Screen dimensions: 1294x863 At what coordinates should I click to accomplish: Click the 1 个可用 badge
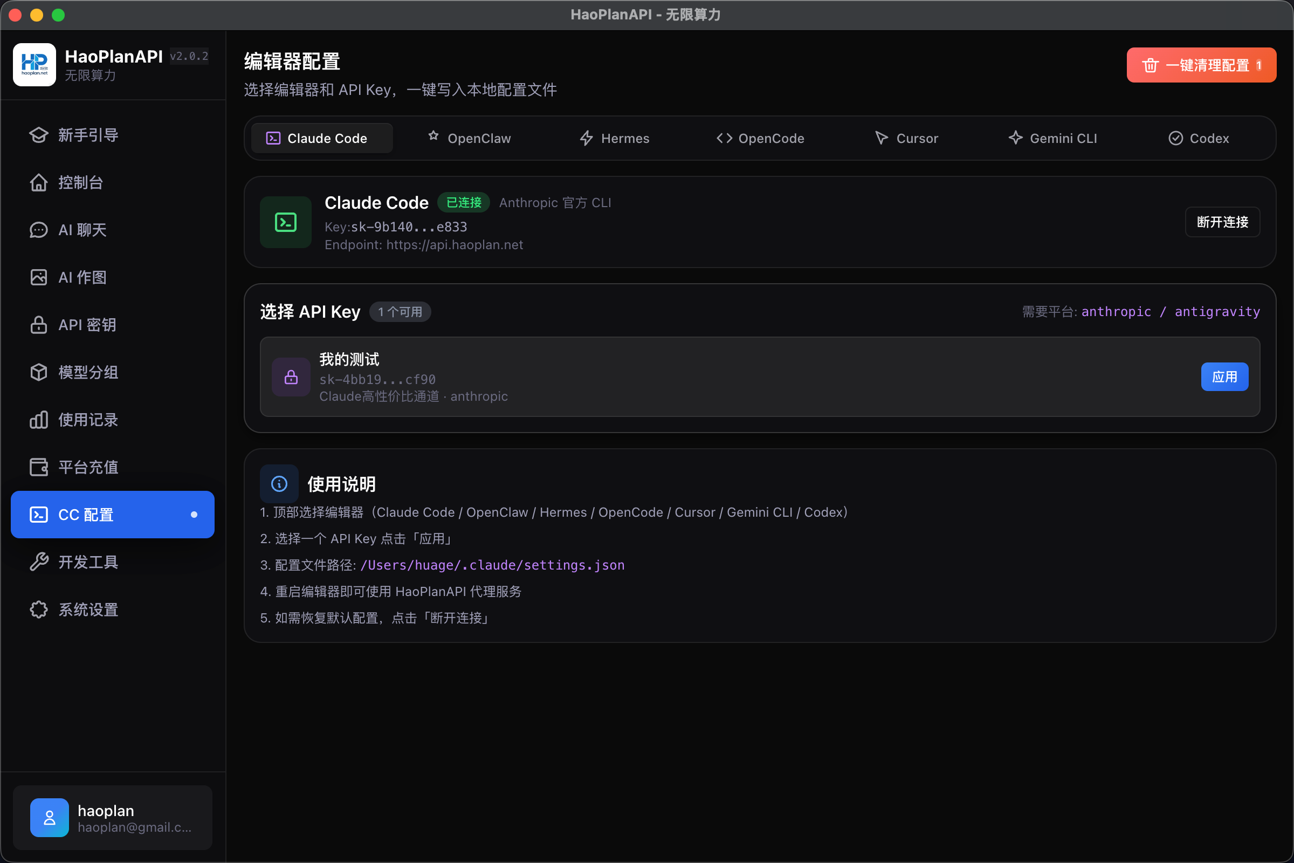400,312
